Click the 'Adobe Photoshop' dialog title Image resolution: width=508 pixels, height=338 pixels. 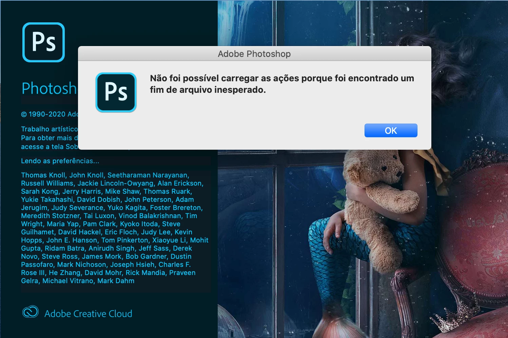[254, 54]
